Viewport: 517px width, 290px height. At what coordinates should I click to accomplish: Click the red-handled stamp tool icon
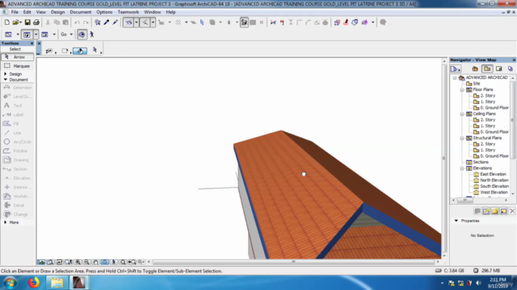(x=346, y=23)
